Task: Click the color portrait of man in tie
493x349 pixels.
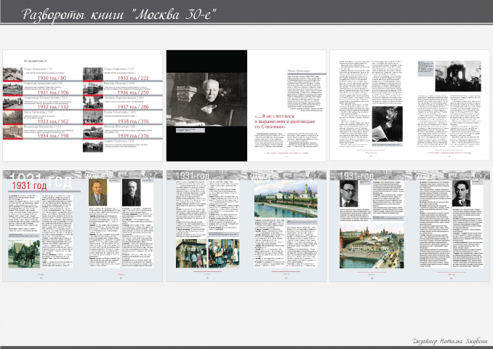Action: 97,193
